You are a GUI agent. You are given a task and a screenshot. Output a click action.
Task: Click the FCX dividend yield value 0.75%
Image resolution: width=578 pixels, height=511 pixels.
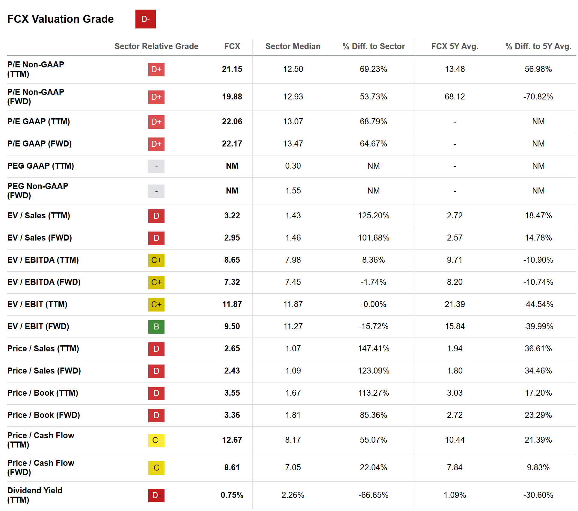[232, 495]
